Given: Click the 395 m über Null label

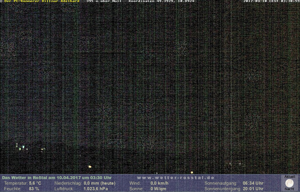Looking at the screenshot, I should [x=104, y=1].
